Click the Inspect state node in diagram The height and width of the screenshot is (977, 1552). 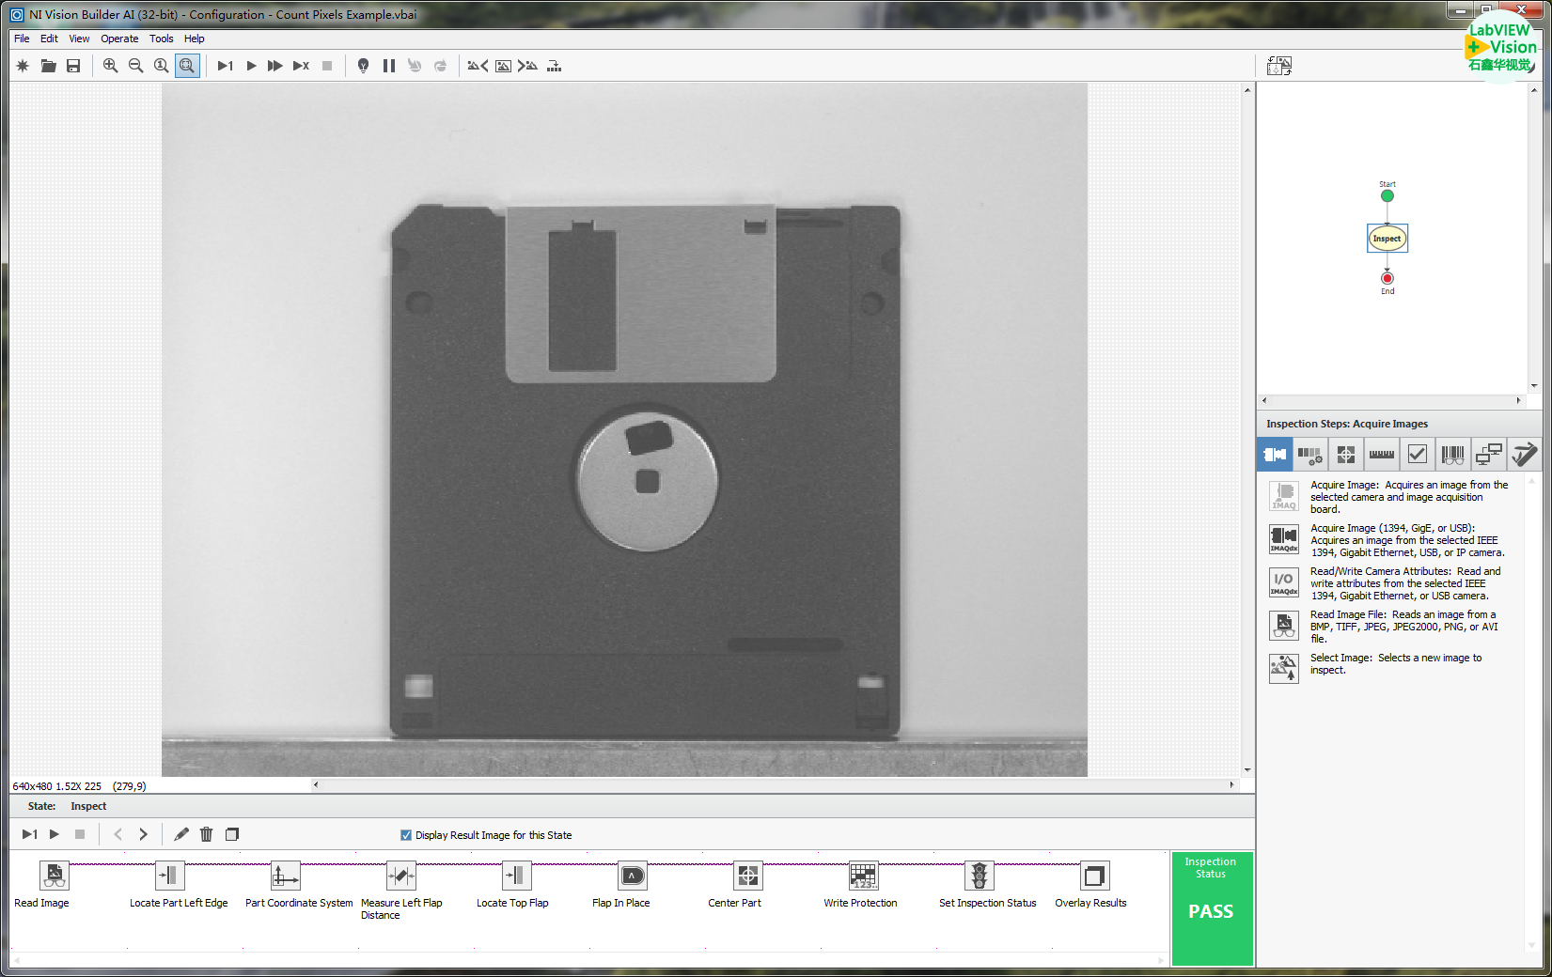click(x=1387, y=239)
